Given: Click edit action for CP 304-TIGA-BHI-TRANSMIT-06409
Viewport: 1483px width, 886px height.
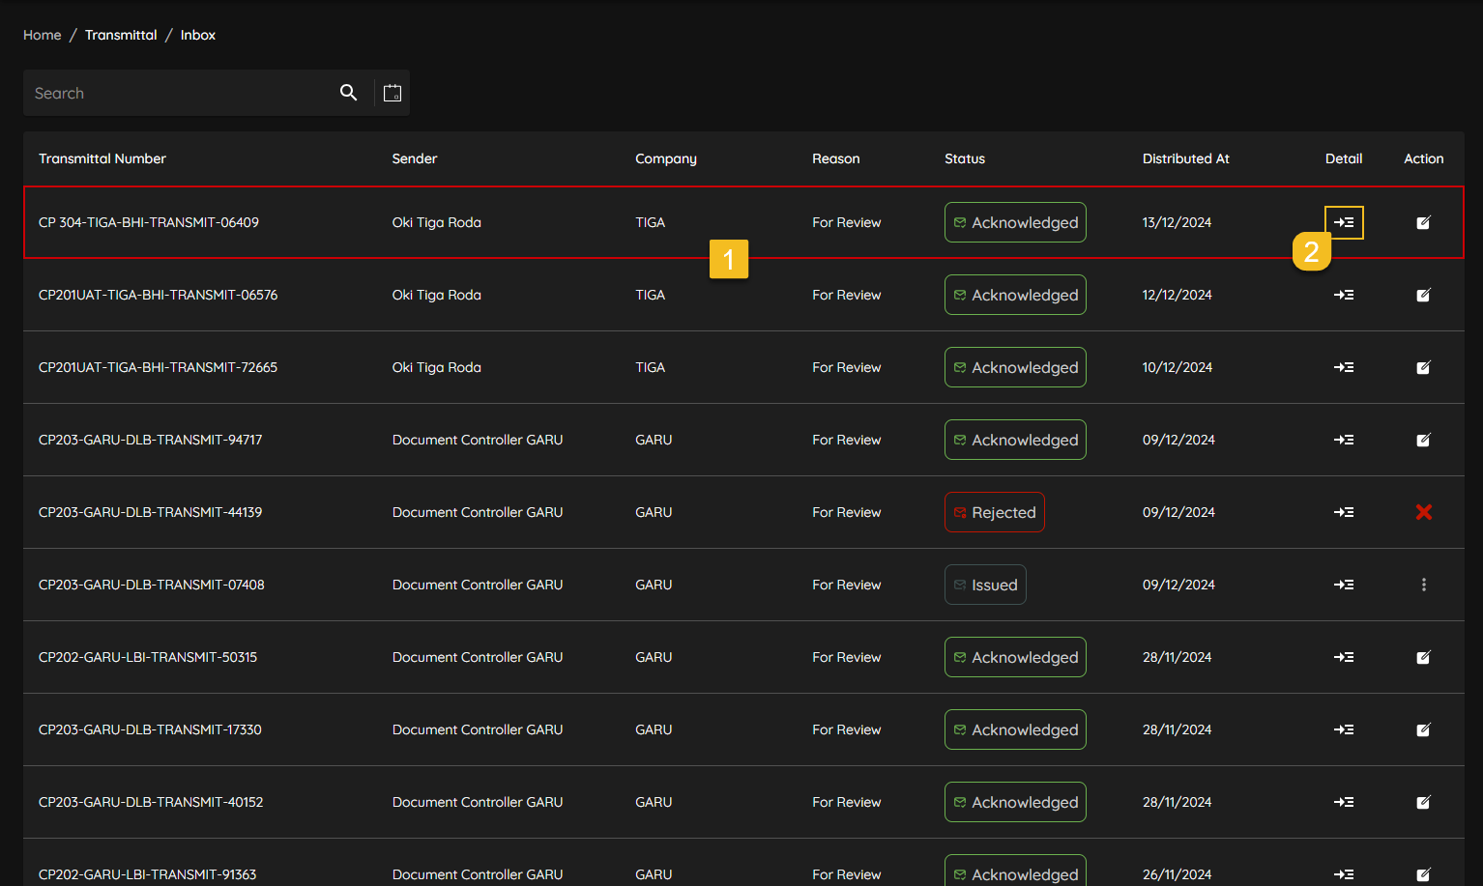Looking at the screenshot, I should (x=1423, y=222).
